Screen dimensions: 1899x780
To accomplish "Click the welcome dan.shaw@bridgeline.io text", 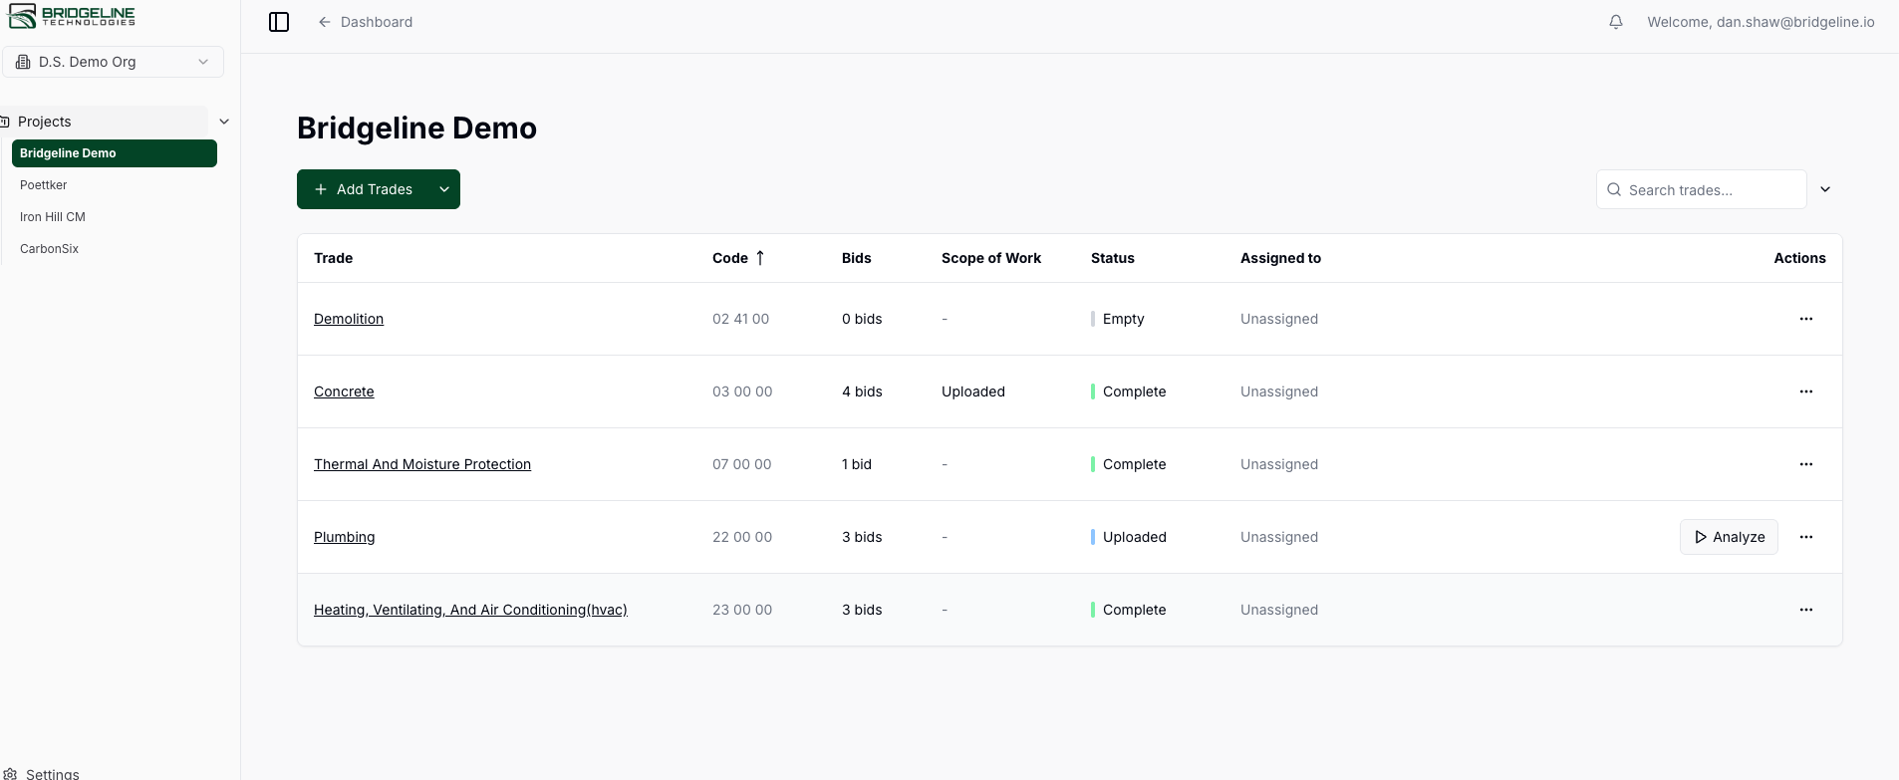I will coord(1761,22).
